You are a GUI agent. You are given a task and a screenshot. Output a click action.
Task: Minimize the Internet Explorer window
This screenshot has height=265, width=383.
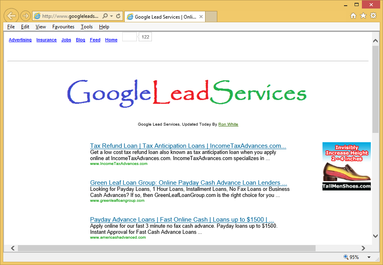click(346, 5)
